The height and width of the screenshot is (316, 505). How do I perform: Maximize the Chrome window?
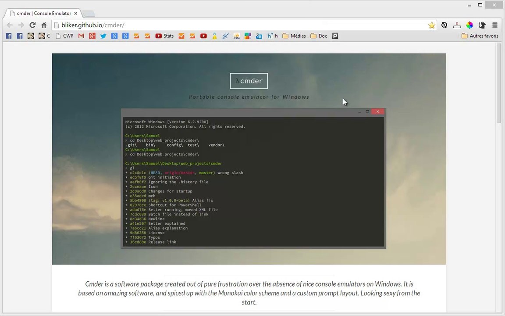click(480, 5)
